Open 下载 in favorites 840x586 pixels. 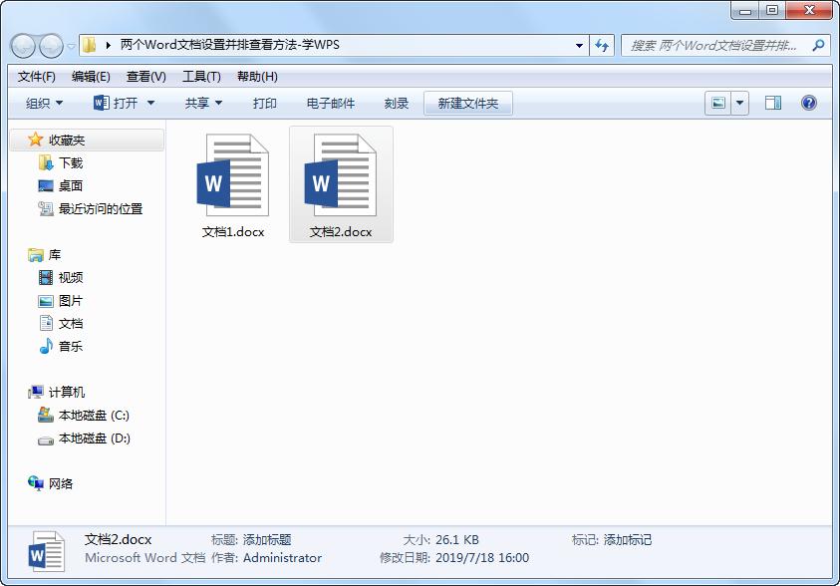coord(70,162)
